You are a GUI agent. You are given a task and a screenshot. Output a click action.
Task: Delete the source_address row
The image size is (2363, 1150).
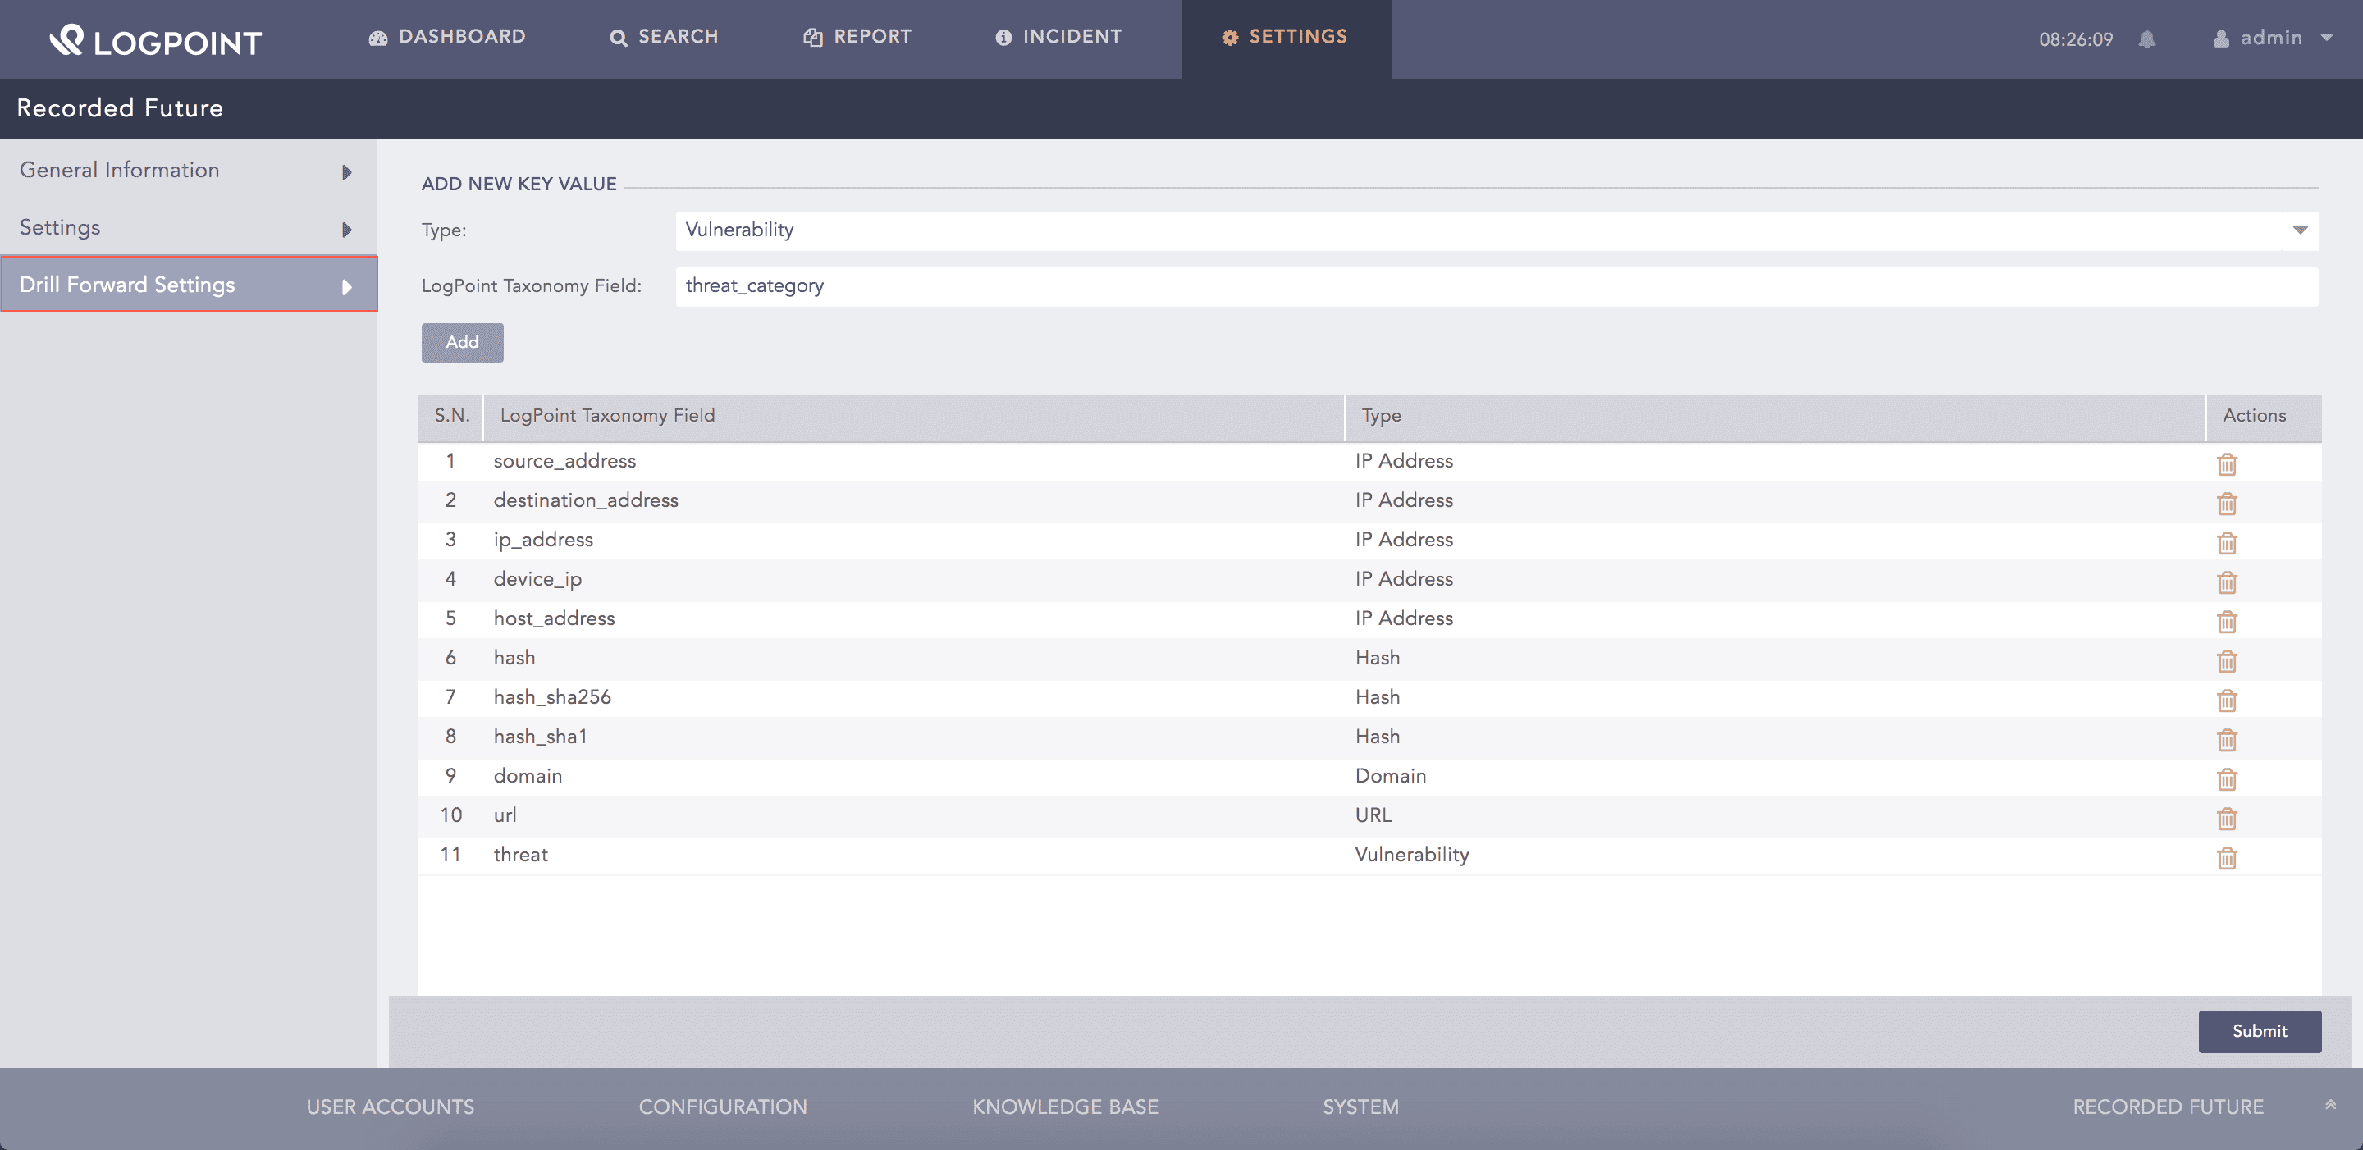(2226, 464)
